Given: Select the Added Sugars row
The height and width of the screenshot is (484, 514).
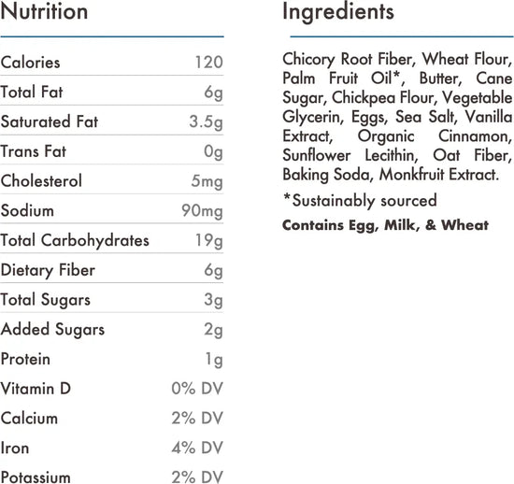Looking at the screenshot, I should [x=112, y=329].
